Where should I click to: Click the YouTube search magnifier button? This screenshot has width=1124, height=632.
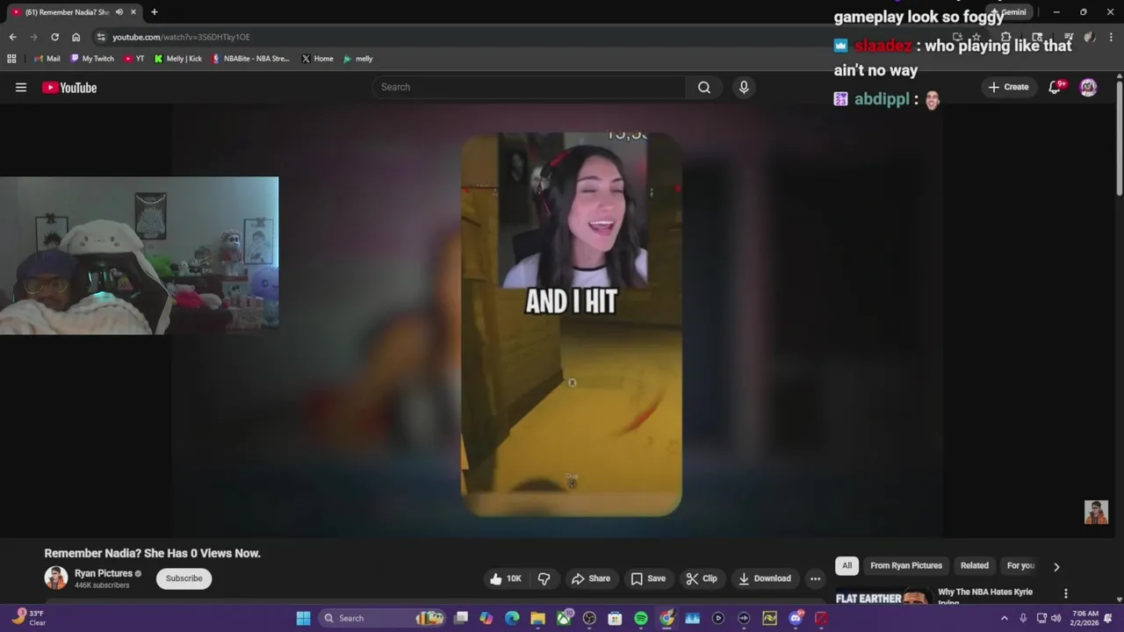tap(704, 87)
